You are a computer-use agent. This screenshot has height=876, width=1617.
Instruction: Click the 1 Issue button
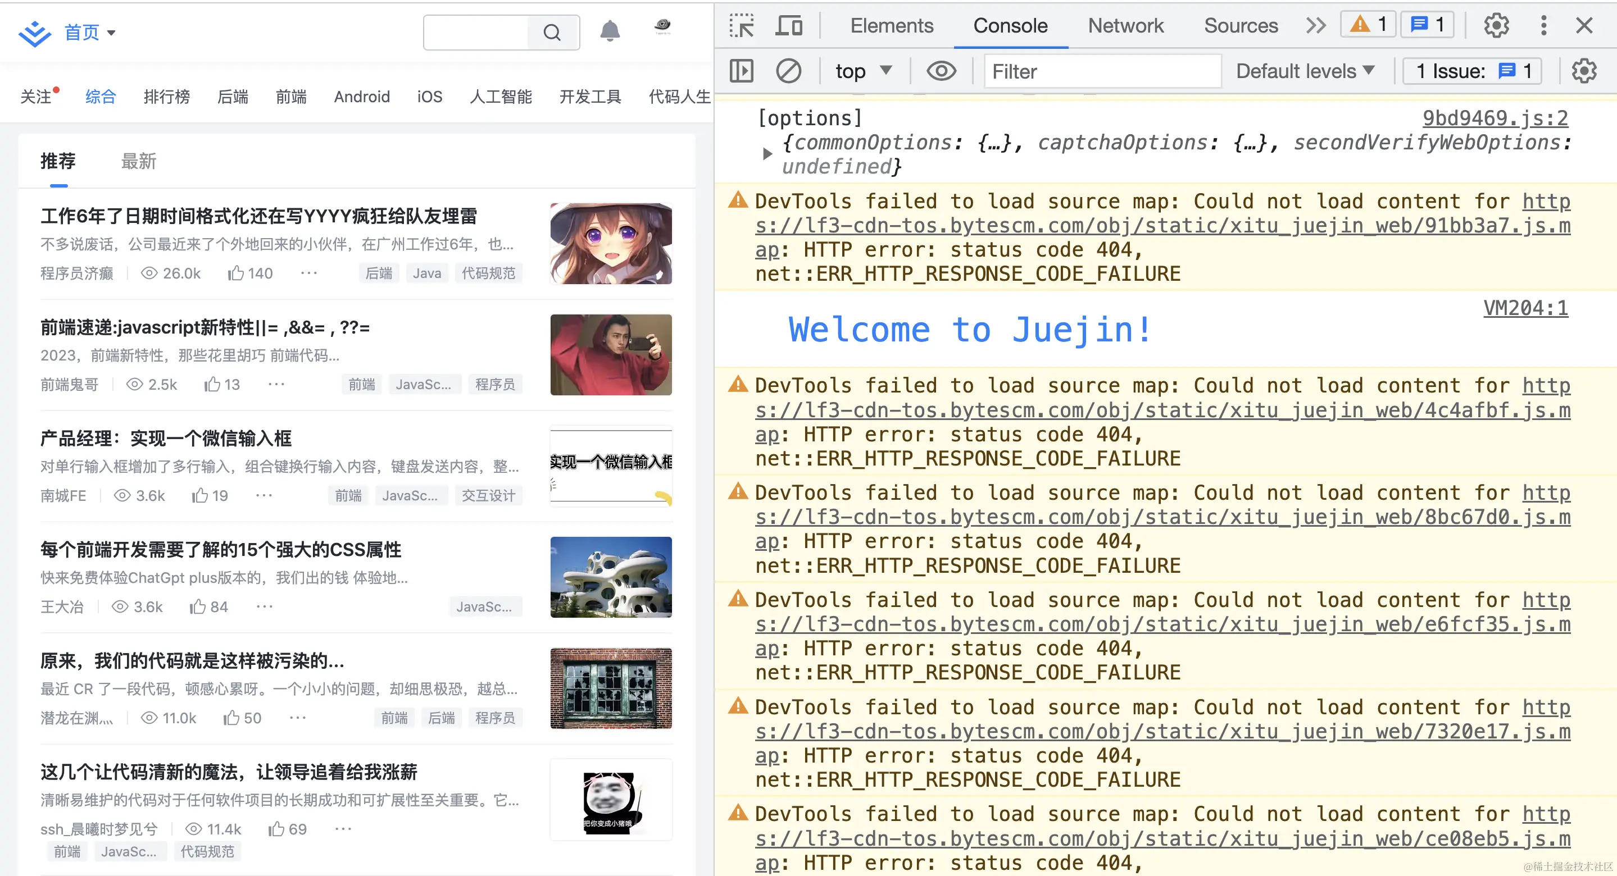pos(1473,71)
